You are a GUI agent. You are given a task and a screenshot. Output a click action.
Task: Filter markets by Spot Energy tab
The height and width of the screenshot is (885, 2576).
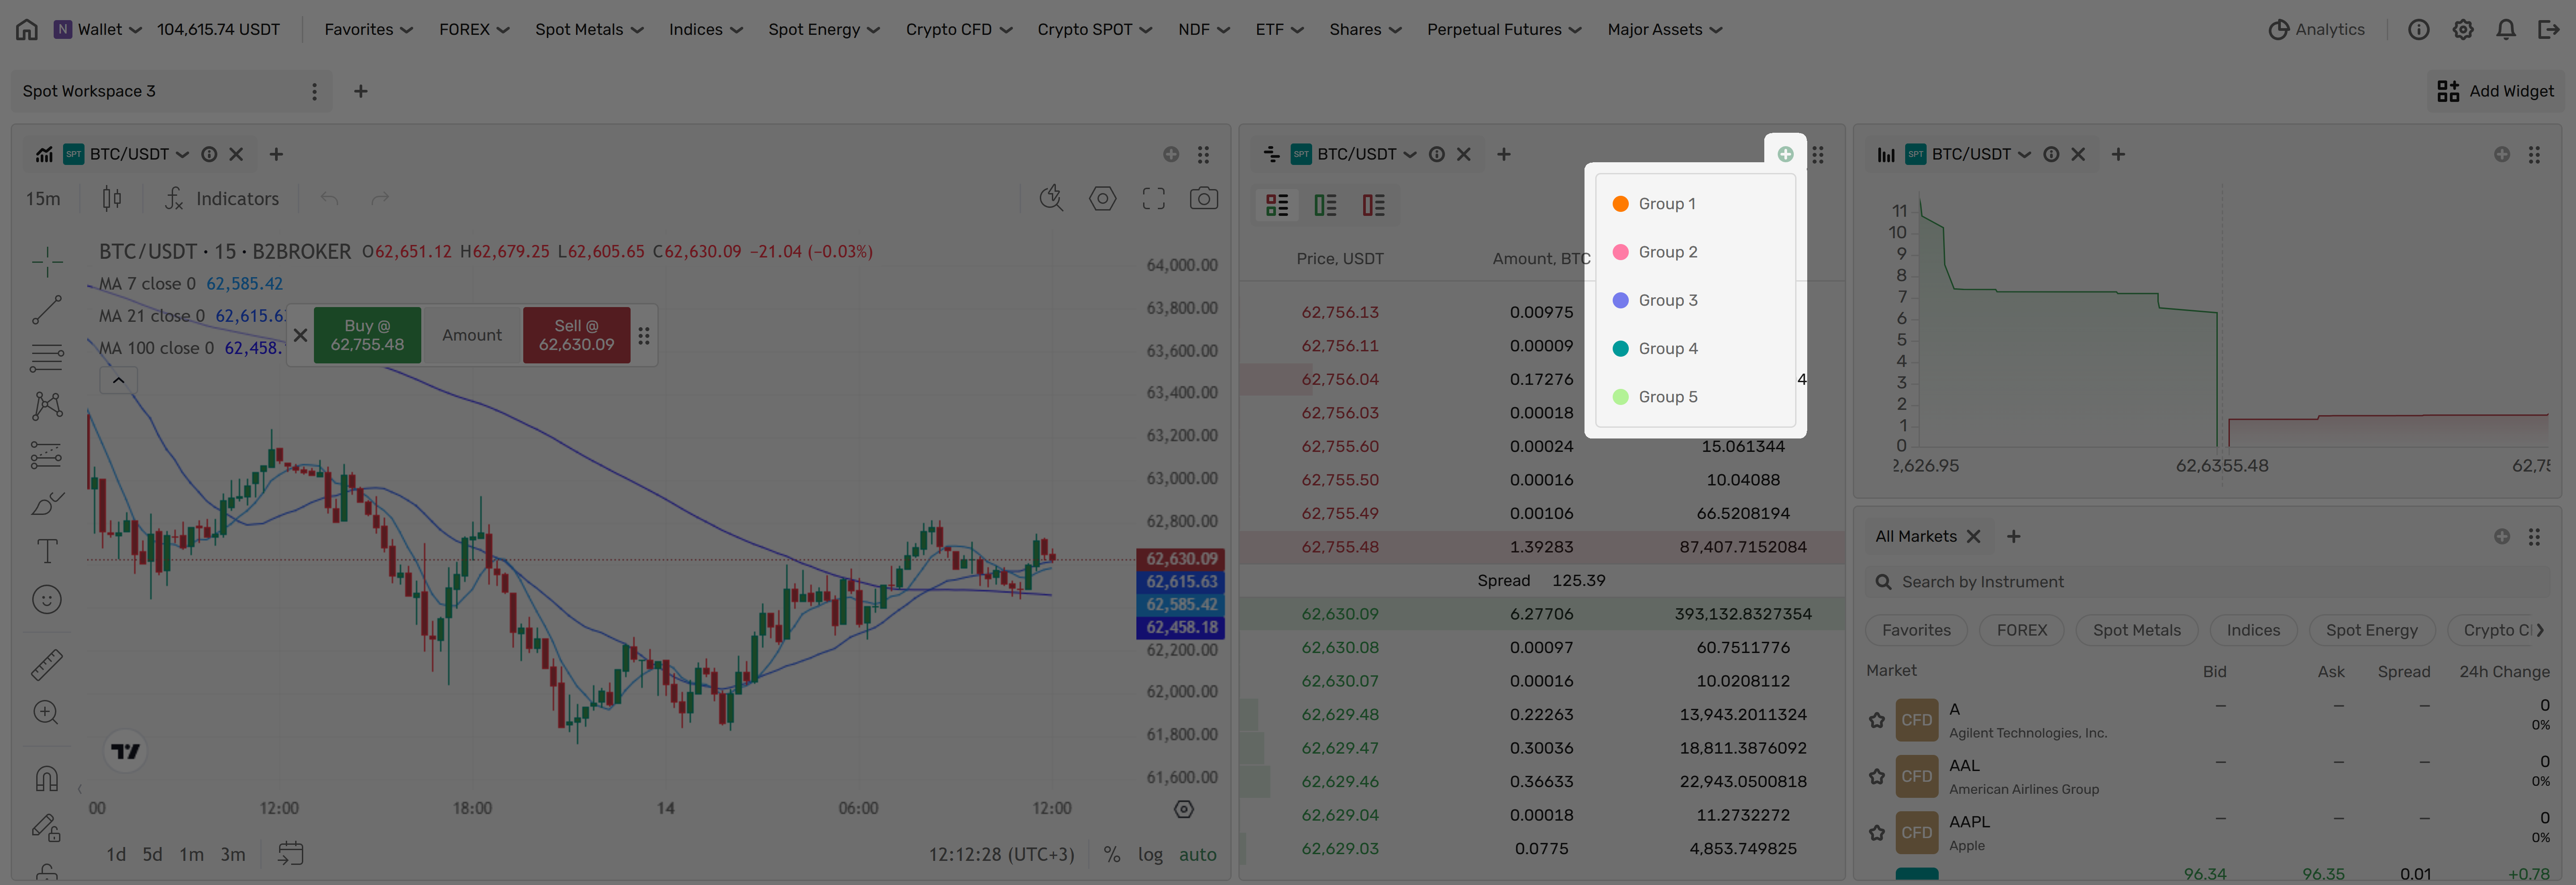click(x=2371, y=630)
